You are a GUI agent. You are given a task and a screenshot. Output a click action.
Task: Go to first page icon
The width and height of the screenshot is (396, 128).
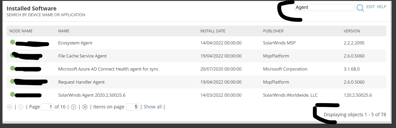(x=9, y=107)
